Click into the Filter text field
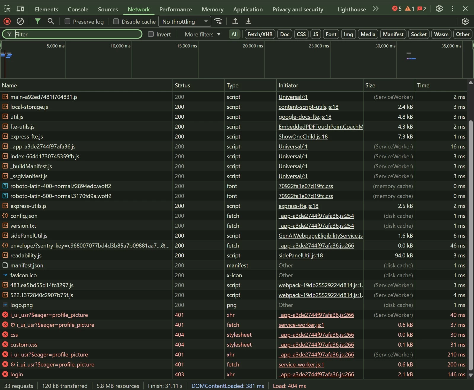Screen dimensions: 474x390 pos(77,34)
